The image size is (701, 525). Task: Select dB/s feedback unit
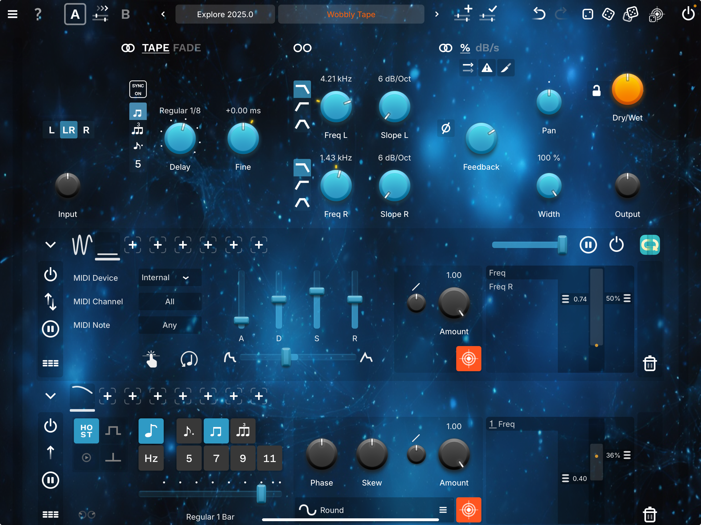tap(487, 48)
